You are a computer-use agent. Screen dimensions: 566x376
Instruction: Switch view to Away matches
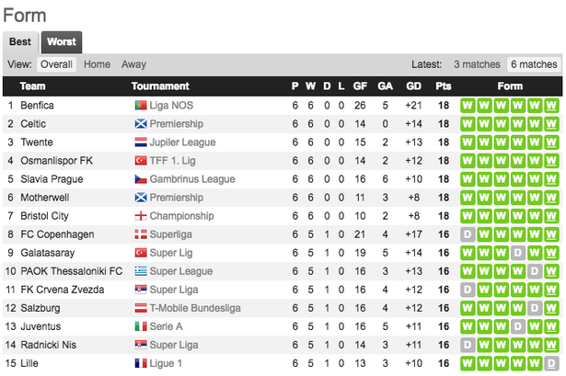pos(133,64)
